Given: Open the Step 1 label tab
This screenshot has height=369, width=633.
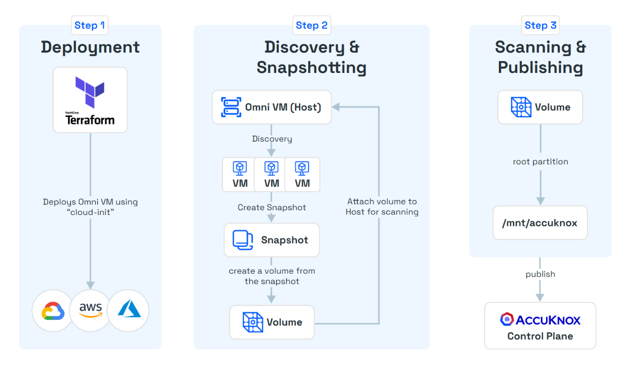Looking at the screenshot, I should pyautogui.click(x=90, y=25).
